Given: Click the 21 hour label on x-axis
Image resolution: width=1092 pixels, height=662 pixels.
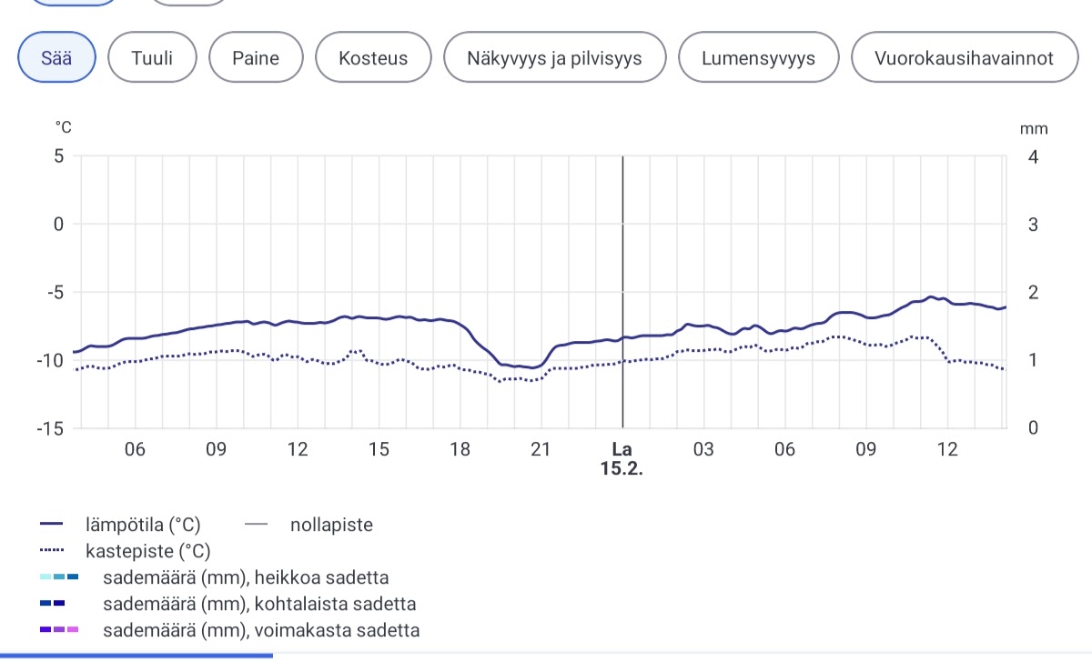Looking at the screenshot, I should point(541,449).
